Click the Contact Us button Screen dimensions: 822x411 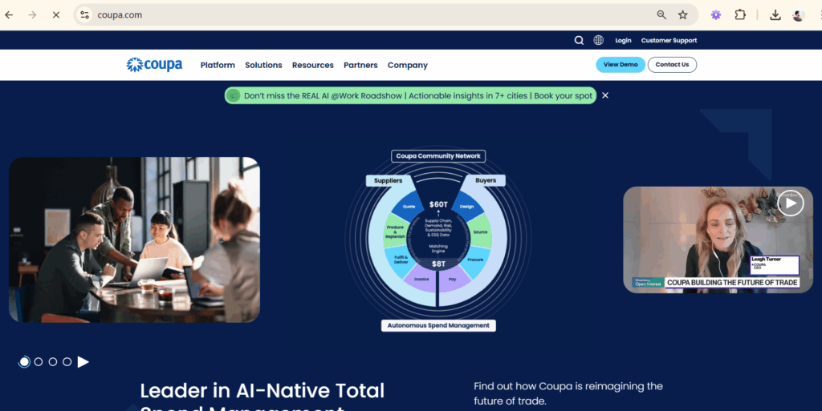tap(672, 65)
